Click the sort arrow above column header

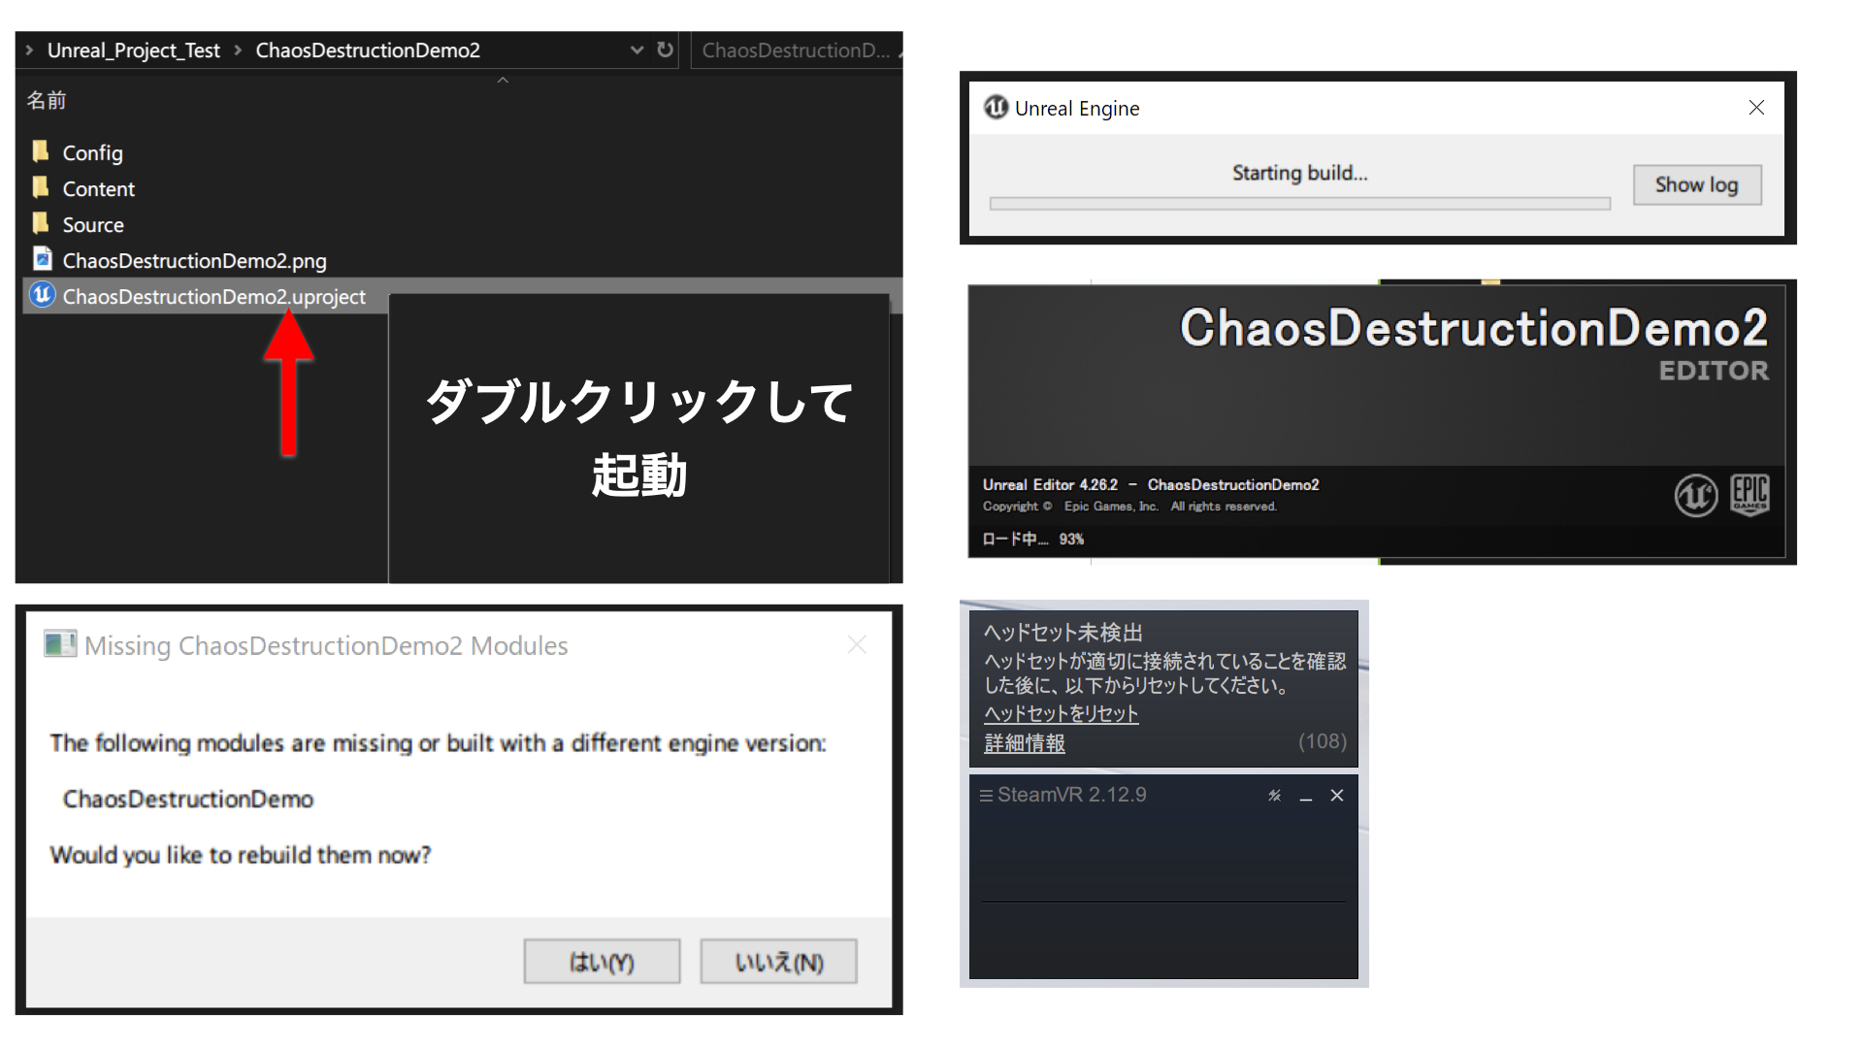(x=503, y=81)
